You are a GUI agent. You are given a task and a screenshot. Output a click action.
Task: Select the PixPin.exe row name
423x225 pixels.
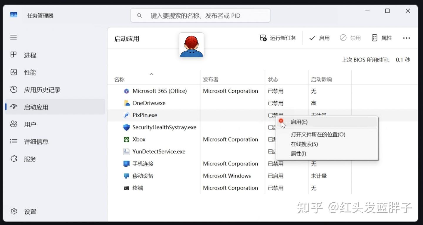click(145, 115)
